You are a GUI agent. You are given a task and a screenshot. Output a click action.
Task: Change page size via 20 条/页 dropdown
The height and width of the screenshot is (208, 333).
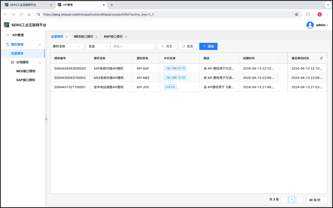(x=317, y=200)
